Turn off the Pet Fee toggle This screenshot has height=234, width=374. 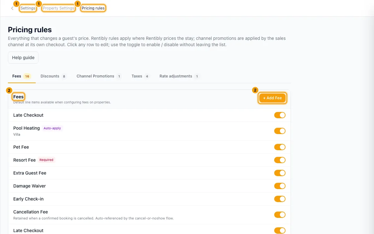280,147
